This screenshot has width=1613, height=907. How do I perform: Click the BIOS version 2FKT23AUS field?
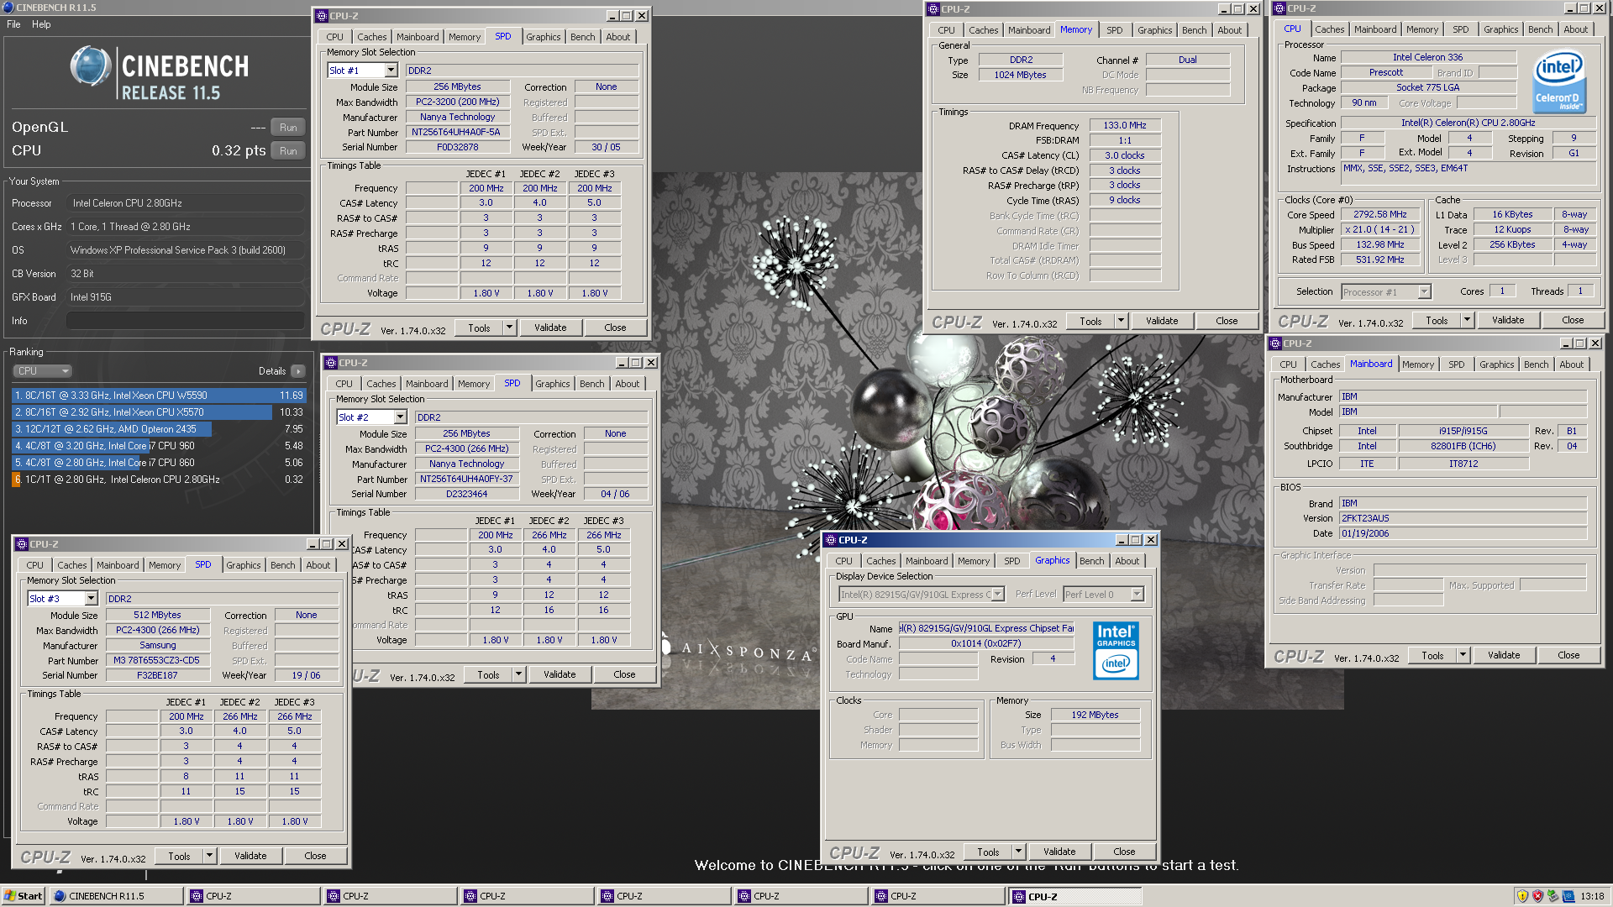[x=1463, y=518]
